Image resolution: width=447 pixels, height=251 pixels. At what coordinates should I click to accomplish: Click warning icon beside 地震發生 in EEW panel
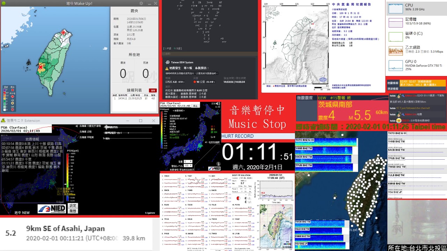click(167, 68)
